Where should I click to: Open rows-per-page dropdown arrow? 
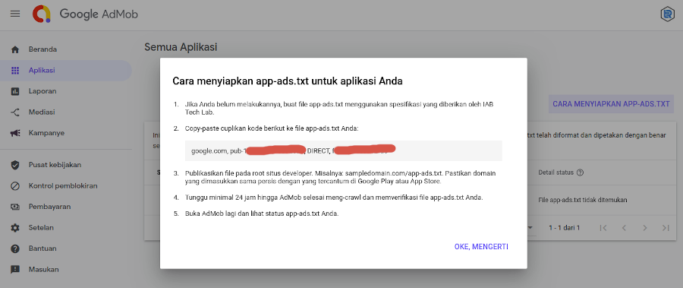pos(530,228)
